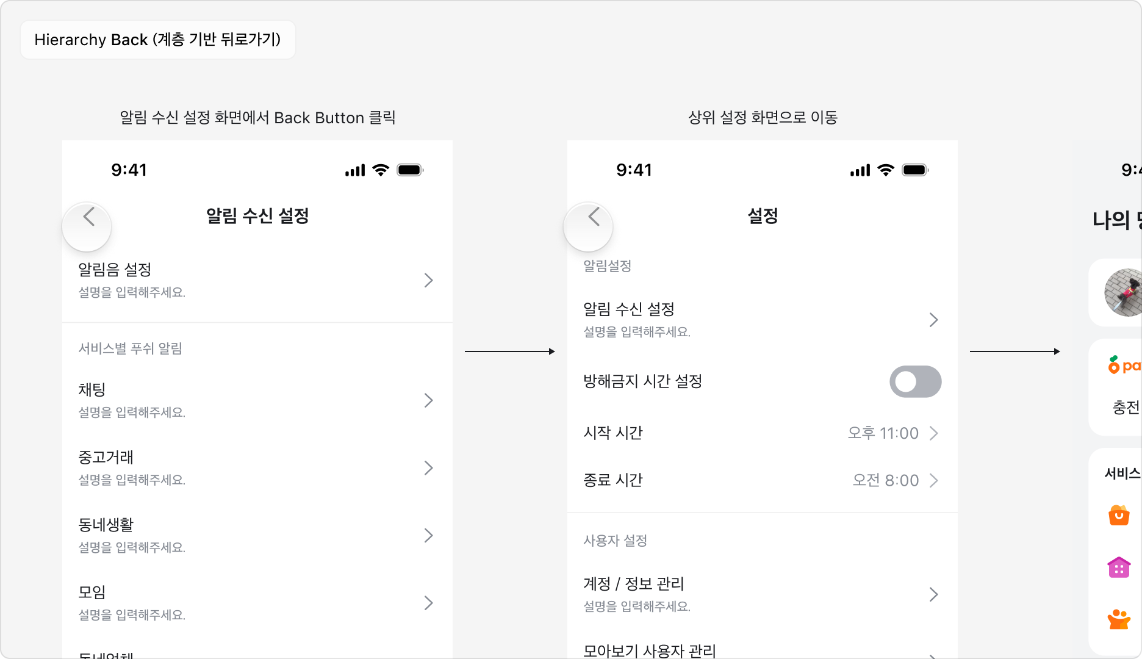Click the Wi-Fi icon in the status bar
Screen dimensions: 1142x659
click(381, 170)
